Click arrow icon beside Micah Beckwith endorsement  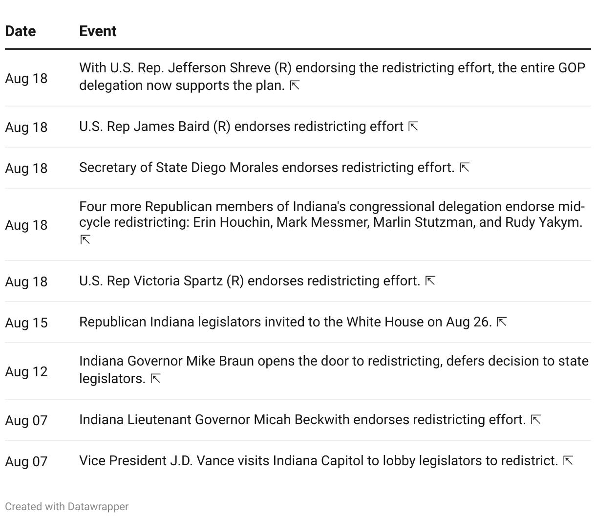pyautogui.click(x=536, y=420)
